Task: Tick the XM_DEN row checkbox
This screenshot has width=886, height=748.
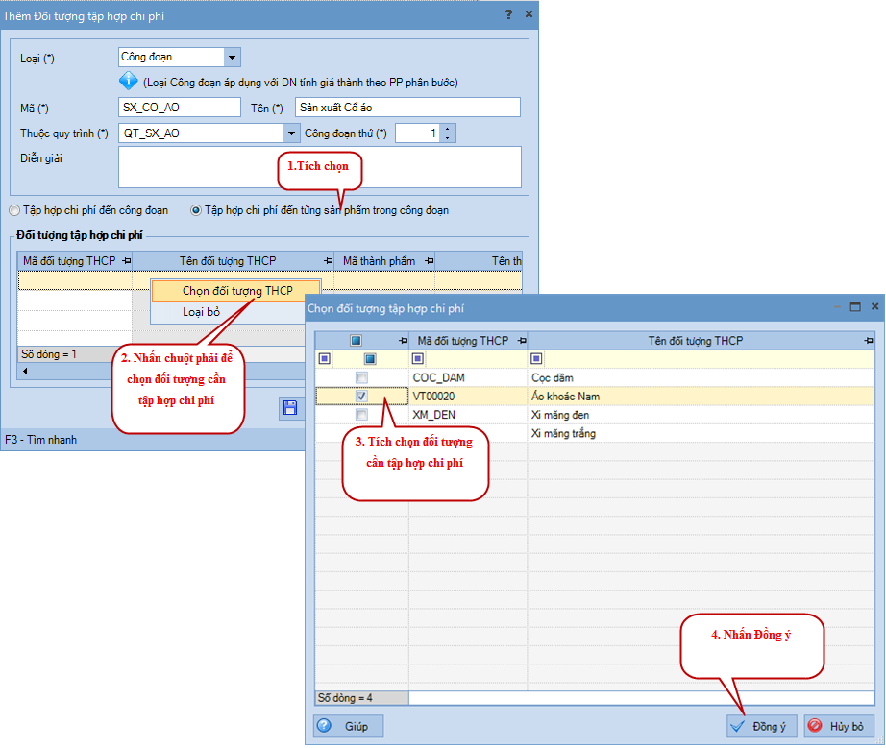Action: (361, 415)
